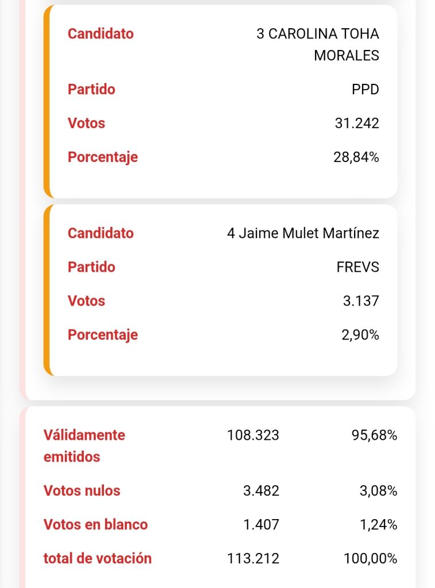
Task: Click the 3.137 votes figure
Action: [x=361, y=301]
